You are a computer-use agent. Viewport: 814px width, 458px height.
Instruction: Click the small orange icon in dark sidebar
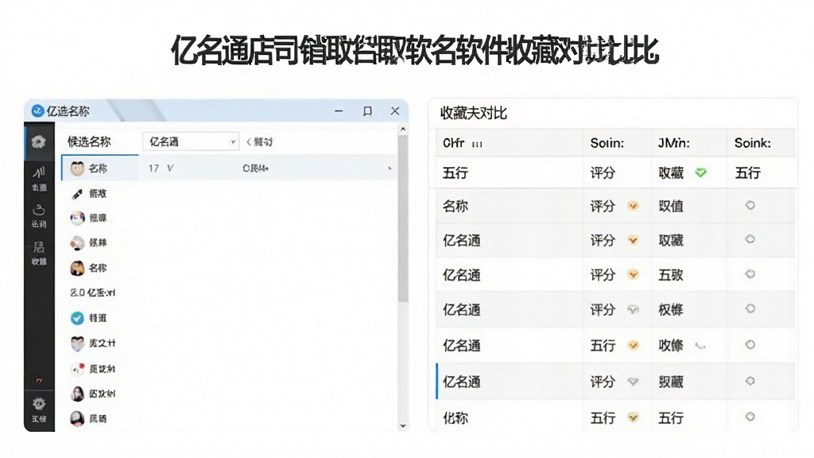tap(39, 381)
